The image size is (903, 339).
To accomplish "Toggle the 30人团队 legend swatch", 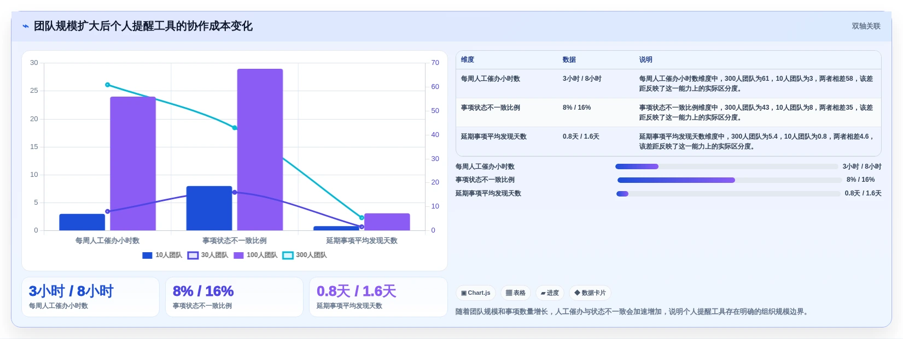I will 193,255.
